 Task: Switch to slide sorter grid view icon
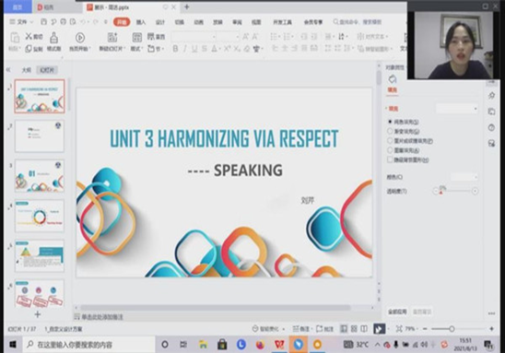(x=354, y=328)
